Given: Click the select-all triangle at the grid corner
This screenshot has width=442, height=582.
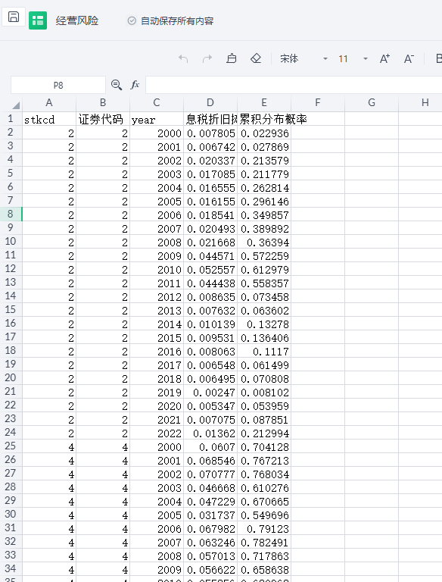Looking at the screenshot, I should [x=16, y=105].
